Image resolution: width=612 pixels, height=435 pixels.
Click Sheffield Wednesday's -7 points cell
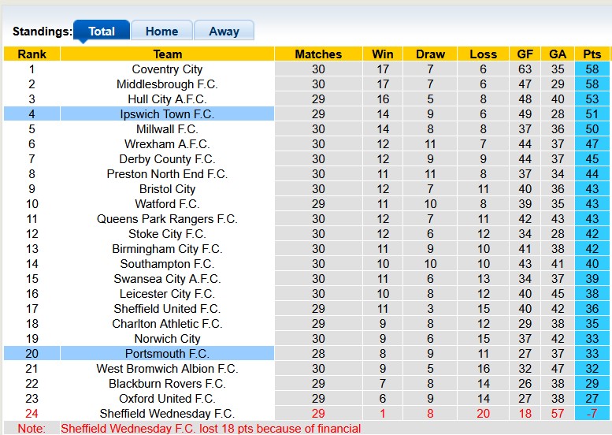tap(592, 414)
